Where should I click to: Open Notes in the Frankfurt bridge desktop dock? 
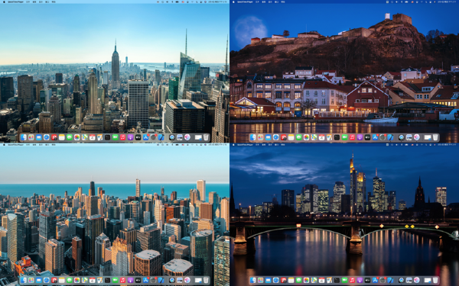(291, 280)
